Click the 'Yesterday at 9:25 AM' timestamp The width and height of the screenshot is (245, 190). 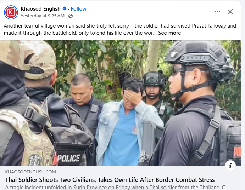pos(43,16)
